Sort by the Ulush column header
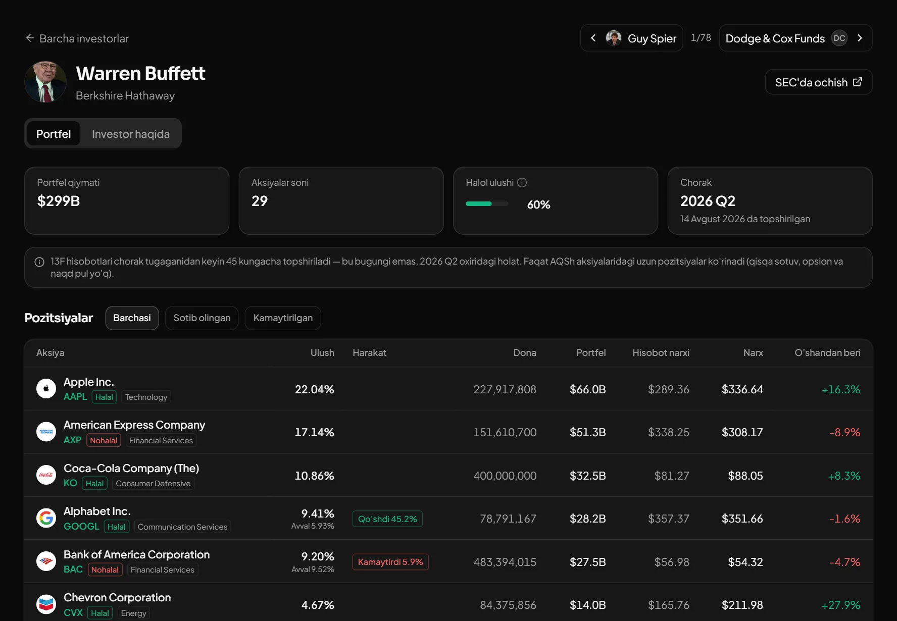This screenshot has height=621, width=897. point(322,353)
